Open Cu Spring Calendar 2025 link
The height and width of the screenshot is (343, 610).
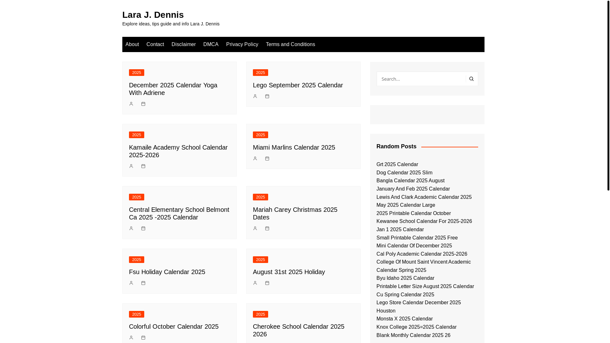click(405, 295)
